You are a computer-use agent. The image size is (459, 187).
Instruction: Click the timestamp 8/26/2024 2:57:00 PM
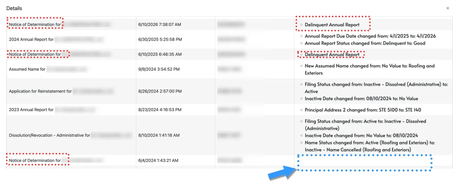click(160, 91)
